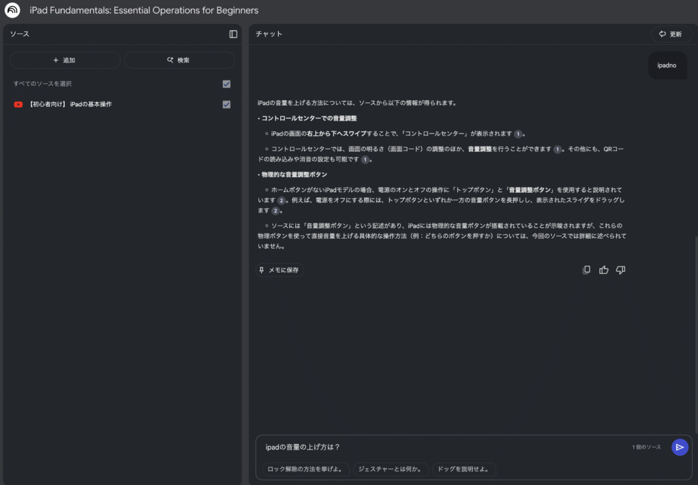Screen dimensions: 698x485
Task: Toggle すべてのソースを選択 checkbox
Action: coord(226,84)
